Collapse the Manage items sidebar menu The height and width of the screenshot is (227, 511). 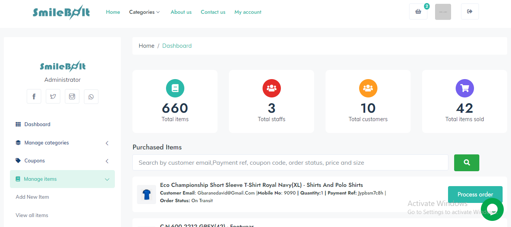[62, 179]
